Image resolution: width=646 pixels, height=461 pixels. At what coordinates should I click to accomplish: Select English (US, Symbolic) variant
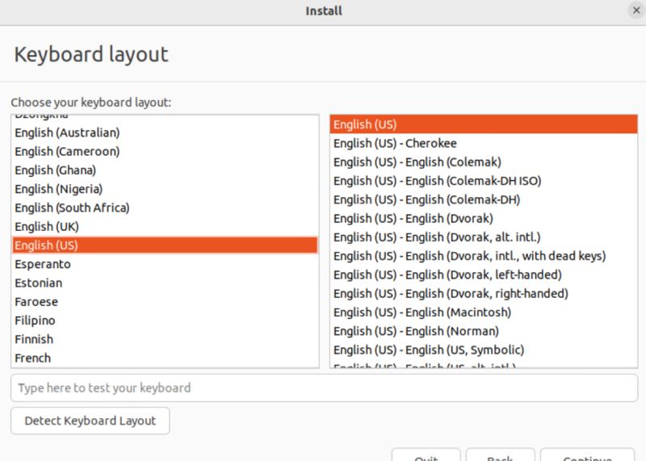pos(484,350)
